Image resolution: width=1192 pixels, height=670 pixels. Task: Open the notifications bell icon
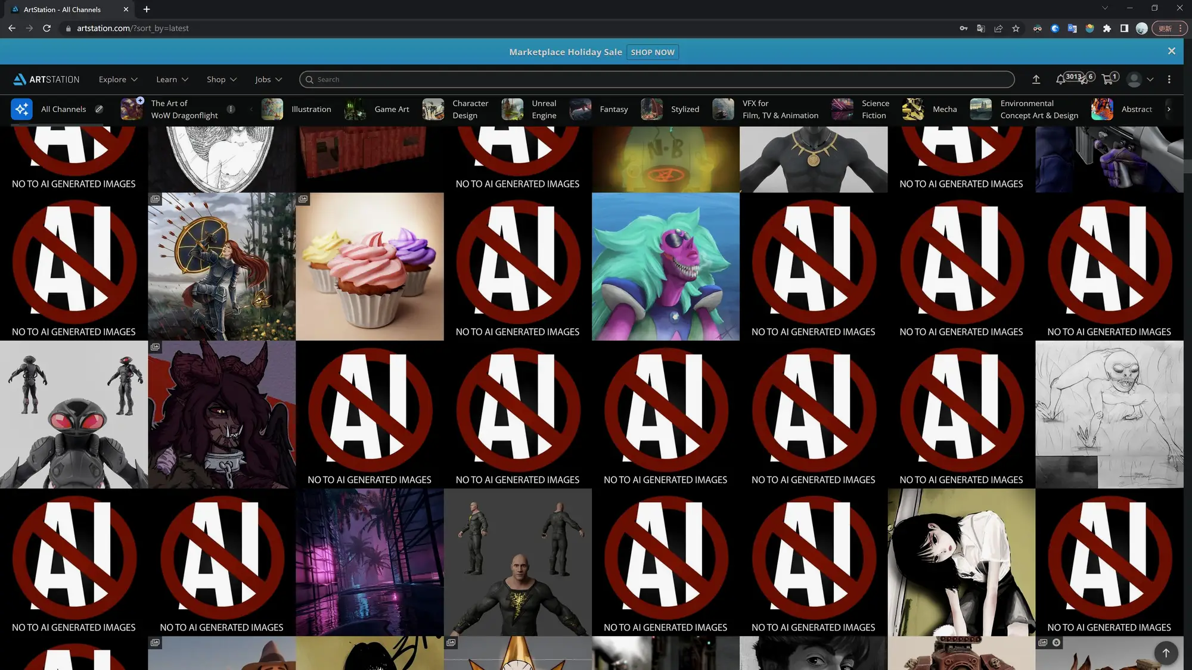(1060, 79)
